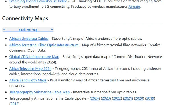Open the Global CDN Infrastructure Map link
Viewport: 169px width, 105px height.
(x=34, y=57)
